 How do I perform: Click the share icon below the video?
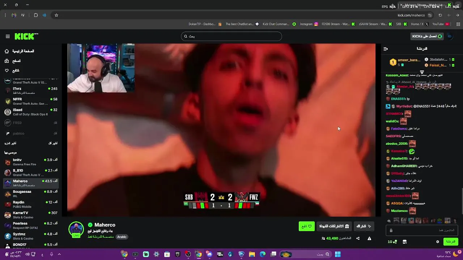click(x=358, y=238)
